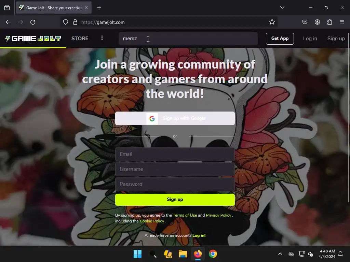Show hidden system tray icons chevron
This screenshot has height=262, width=350.
coord(280,254)
